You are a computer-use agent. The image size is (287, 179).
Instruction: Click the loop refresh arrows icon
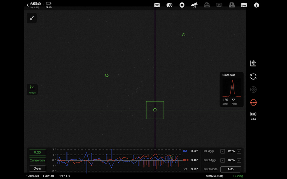tap(253, 76)
